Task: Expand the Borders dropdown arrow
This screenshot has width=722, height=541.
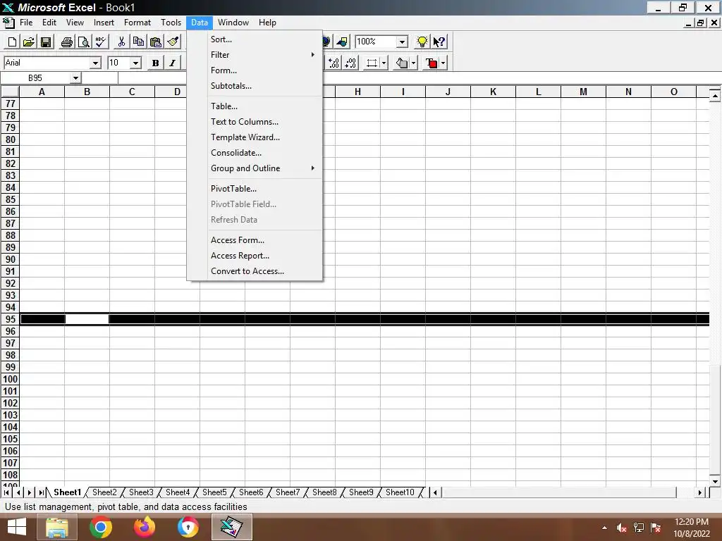Action: (x=384, y=63)
